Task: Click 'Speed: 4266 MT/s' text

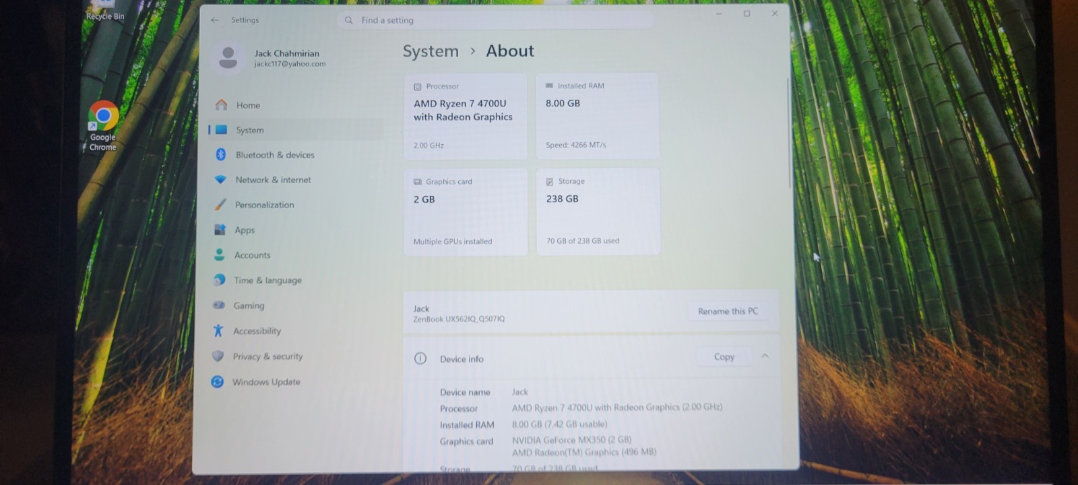Action: (x=576, y=145)
